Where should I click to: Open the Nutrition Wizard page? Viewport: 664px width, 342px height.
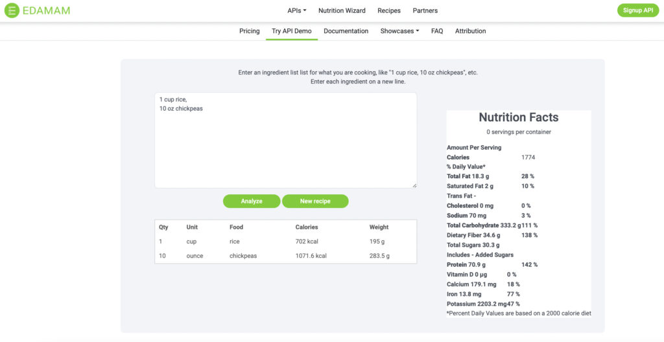(x=342, y=10)
